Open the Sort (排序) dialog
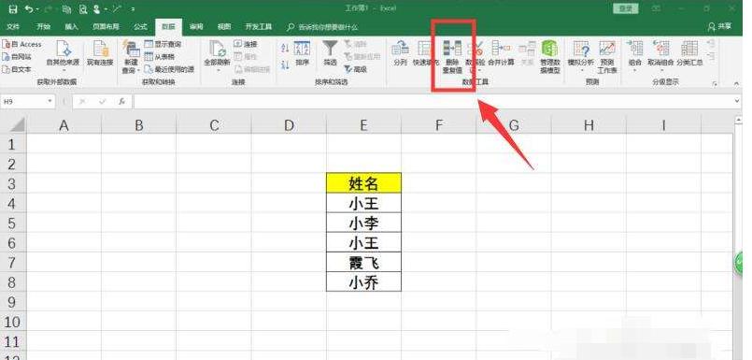This screenshot has height=360, width=752. (302, 53)
